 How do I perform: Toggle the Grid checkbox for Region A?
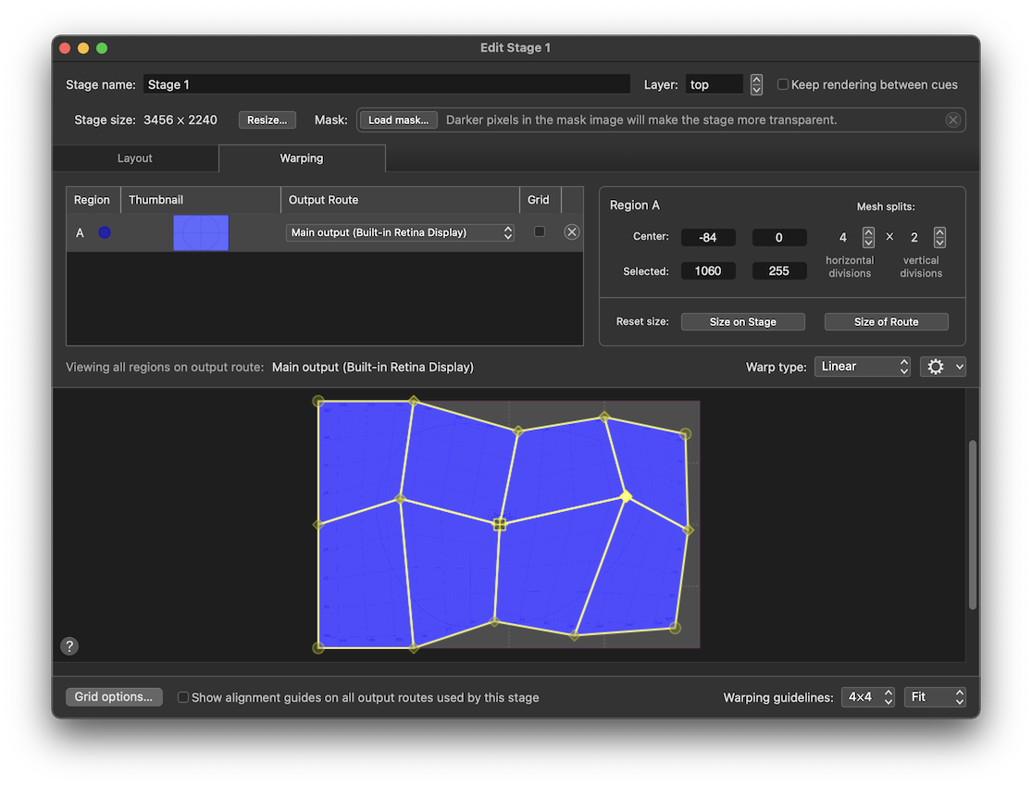point(540,231)
